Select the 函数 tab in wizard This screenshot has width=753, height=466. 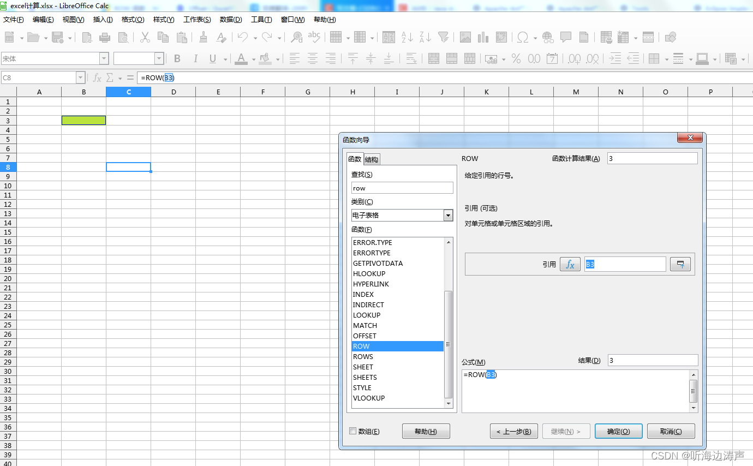[355, 159]
